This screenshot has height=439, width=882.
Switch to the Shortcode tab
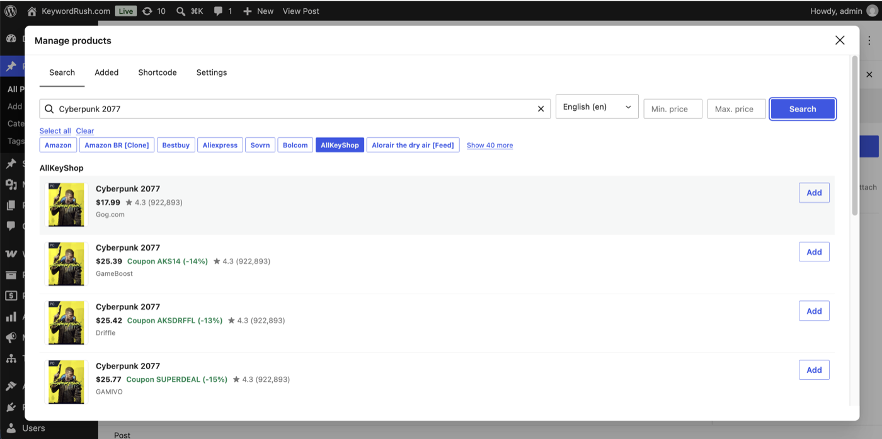click(x=157, y=72)
